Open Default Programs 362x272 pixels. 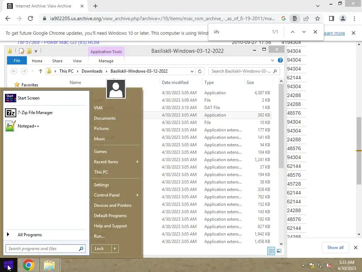coord(110,216)
